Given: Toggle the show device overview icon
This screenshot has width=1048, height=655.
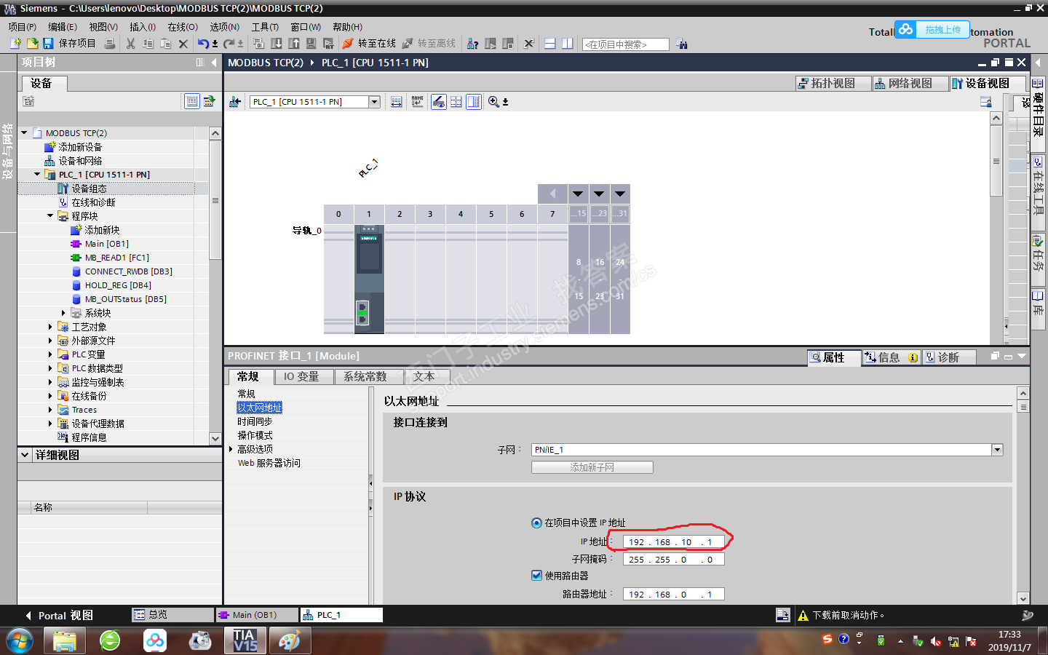Looking at the screenshot, I should (x=474, y=102).
